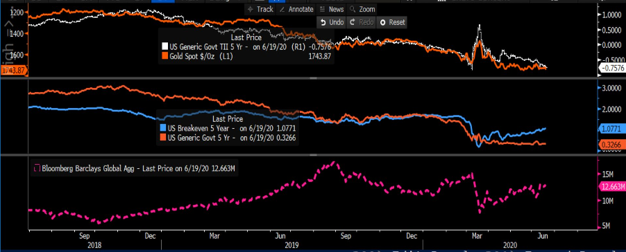
Task: Undo the last chart action
Action: pos(331,22)
